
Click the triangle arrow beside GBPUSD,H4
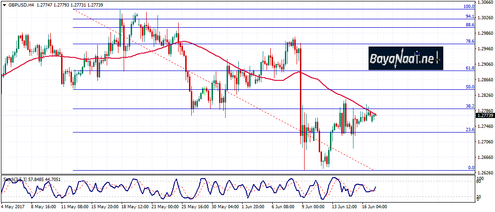4,5
